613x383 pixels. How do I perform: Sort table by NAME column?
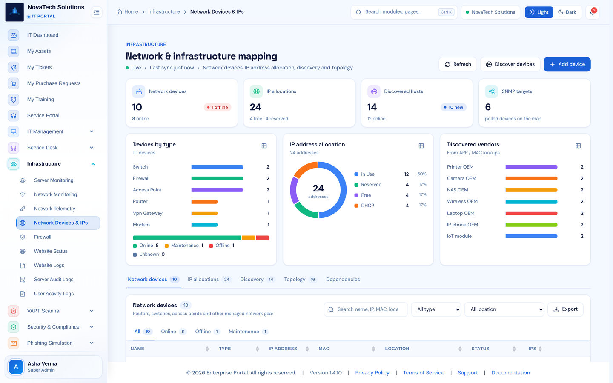pos(170,349)
